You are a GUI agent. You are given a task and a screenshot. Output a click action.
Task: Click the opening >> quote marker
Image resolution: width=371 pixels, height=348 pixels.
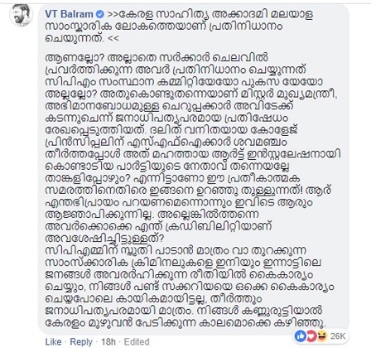tap(112, 14)
